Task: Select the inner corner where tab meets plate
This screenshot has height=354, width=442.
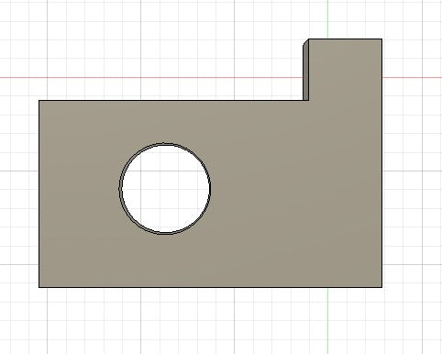Action: click(x=308, y=100)
